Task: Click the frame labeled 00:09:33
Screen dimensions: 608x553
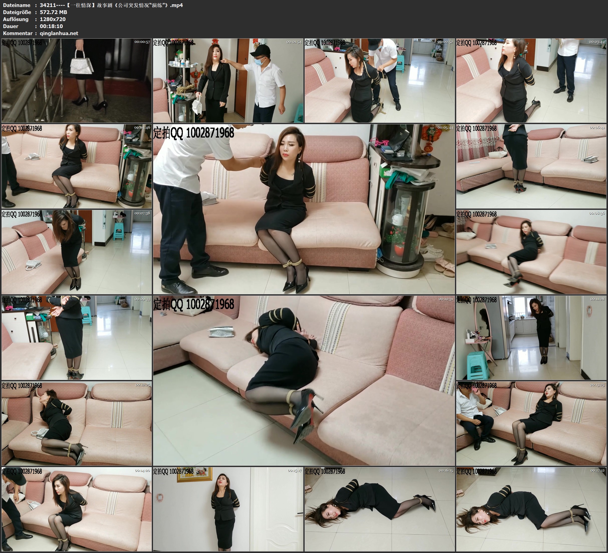Action: [x=77, y=338]
